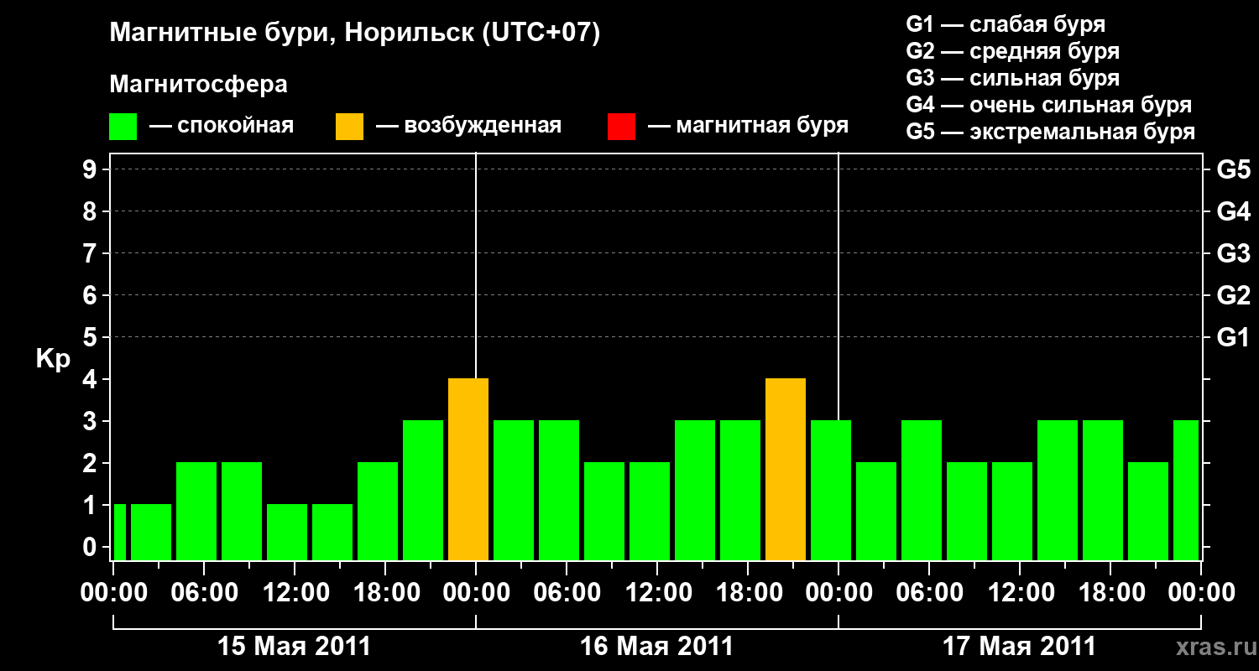
Task: Click the green Kp 3 bar just before the first orange bar
Action: tap(423, 491)
